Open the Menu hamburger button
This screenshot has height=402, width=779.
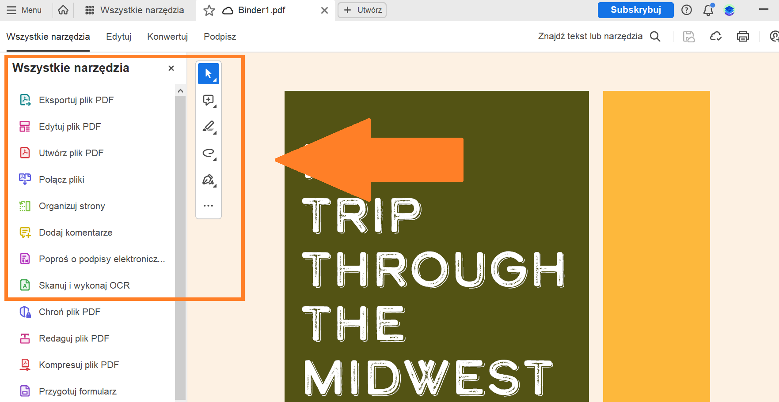pyautogui.click(x=24, y=10)
